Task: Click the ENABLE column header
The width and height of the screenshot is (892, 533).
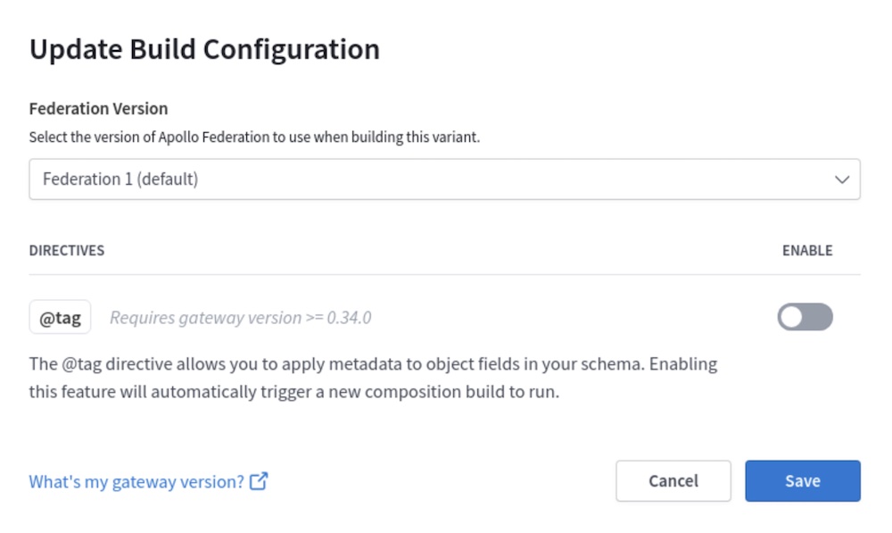Action: pyautogui.click(x=807, y=250)
